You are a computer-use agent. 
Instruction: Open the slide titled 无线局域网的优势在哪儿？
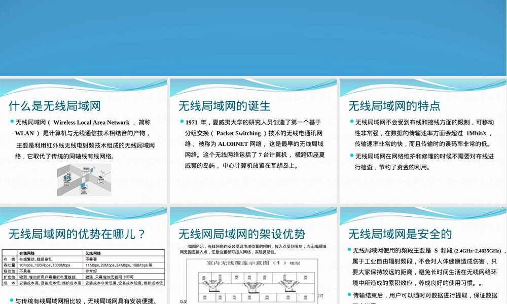84,255
